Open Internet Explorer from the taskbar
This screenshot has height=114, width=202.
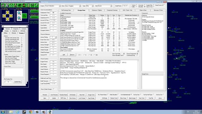[x=18, y=112]
